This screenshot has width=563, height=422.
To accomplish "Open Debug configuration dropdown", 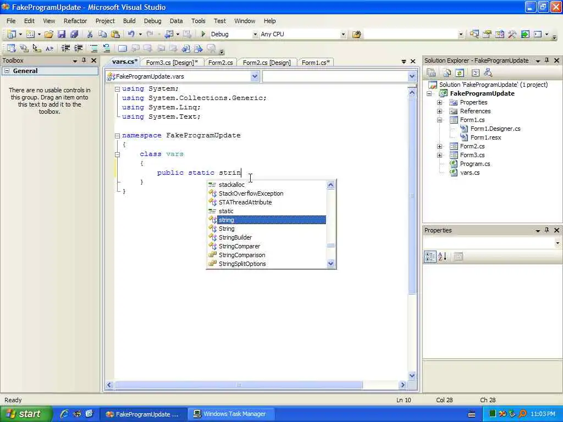I will 255,34.
